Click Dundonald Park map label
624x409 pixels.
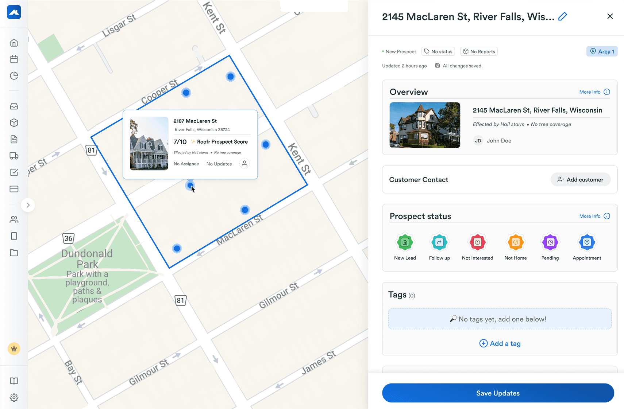(x=87, y=259)
